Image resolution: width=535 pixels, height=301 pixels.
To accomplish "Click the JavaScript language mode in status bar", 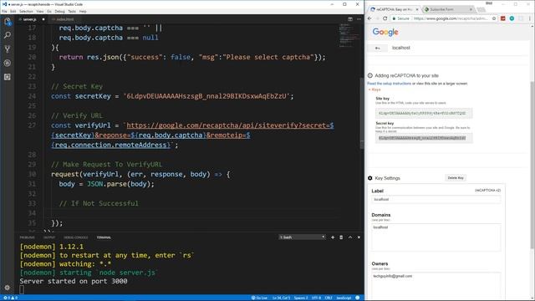I will pos(344,298).
